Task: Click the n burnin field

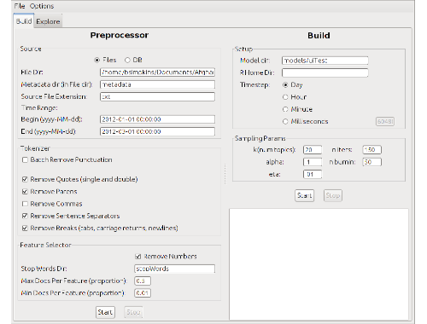Action: tap(372, 162)
